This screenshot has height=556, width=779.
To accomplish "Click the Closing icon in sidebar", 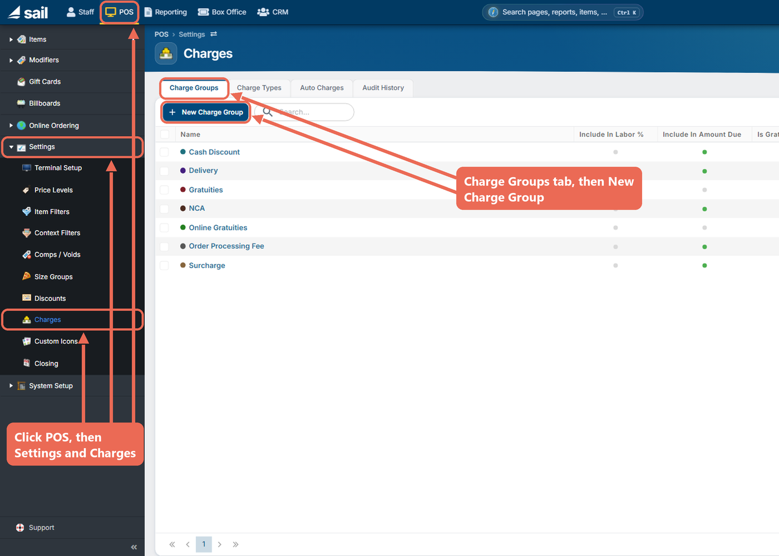I will pyautogui.click(x=27, y=363).
